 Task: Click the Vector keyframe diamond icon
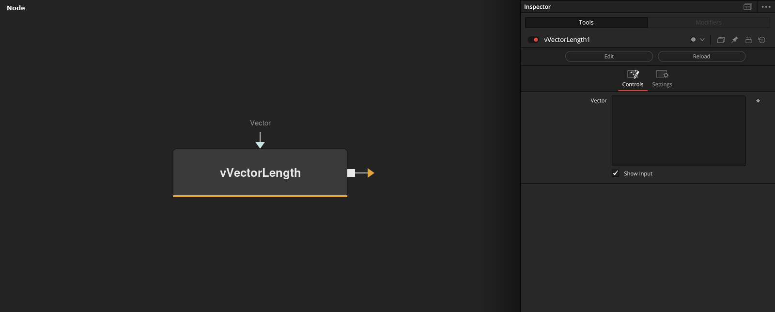(x=758, y=101)
